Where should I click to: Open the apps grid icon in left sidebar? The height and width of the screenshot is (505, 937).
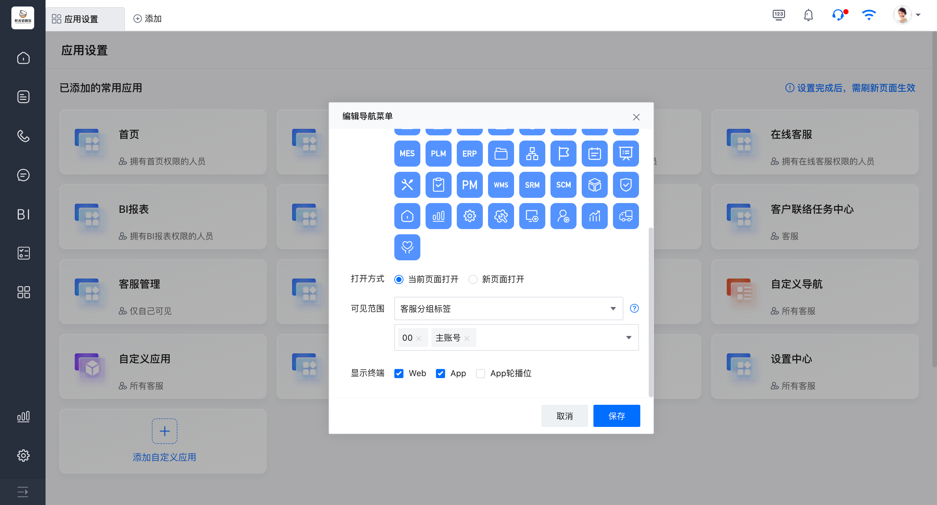23,292
